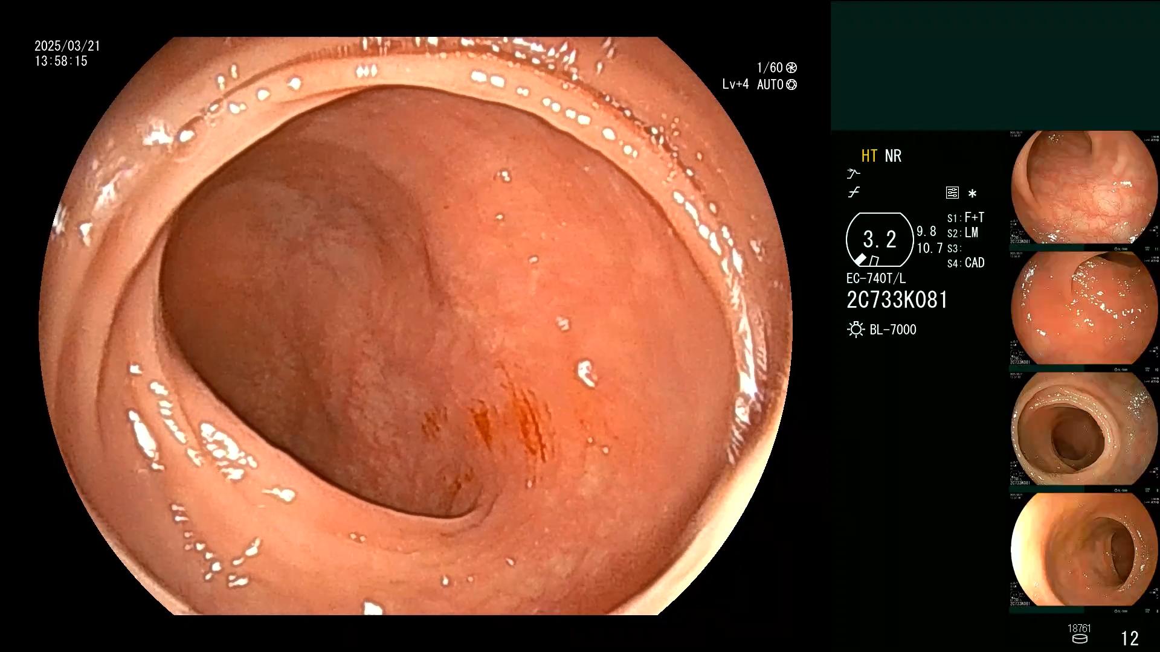Open the first thumbnail showing vascular mucosa
Screen dimensions: 1160x652
point(1084,187)
